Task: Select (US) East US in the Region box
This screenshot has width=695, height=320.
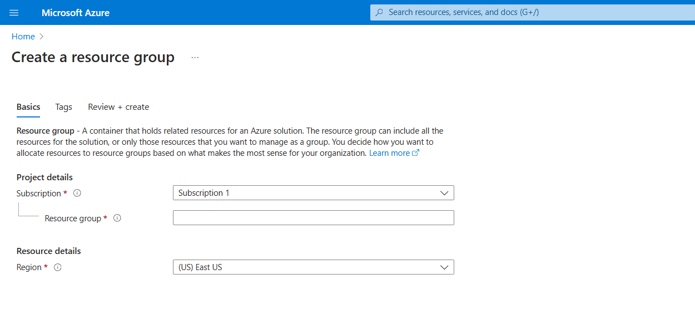Action: tap(313, 267)
